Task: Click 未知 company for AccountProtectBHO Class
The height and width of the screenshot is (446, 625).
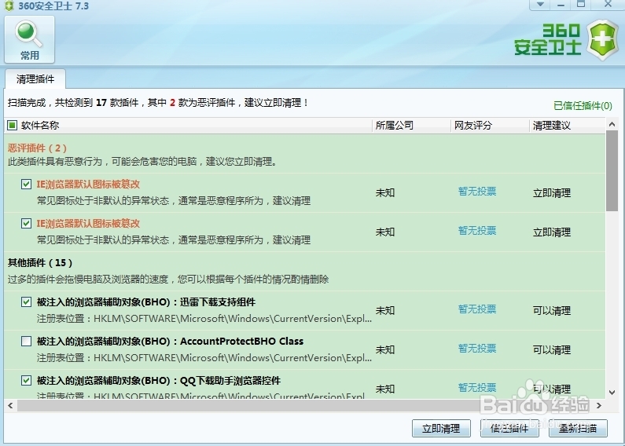Action: coord(385,350)
